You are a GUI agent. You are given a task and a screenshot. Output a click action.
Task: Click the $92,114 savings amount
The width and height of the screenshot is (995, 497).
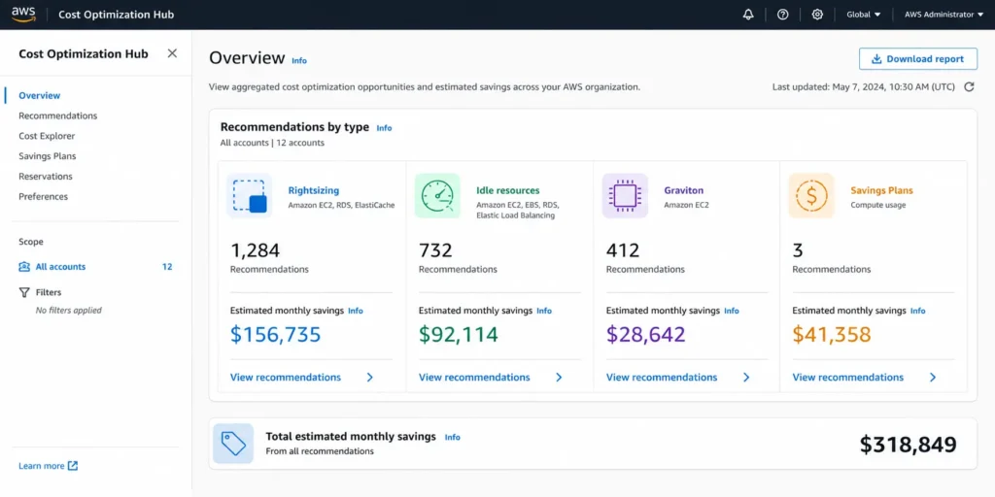(x=459, y=334)
